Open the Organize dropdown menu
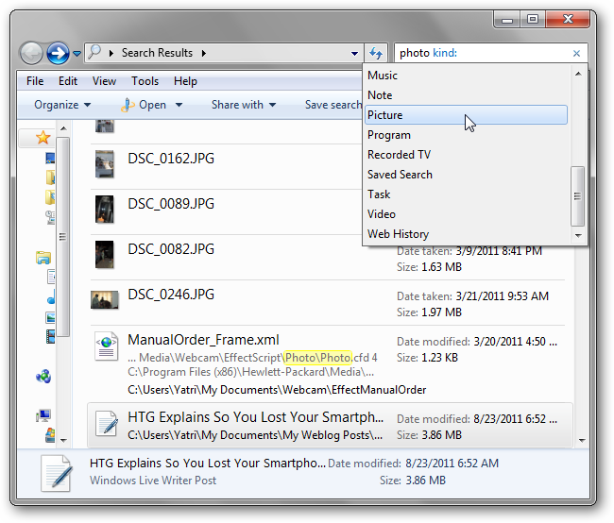614x523 pixels. (62, 105)
